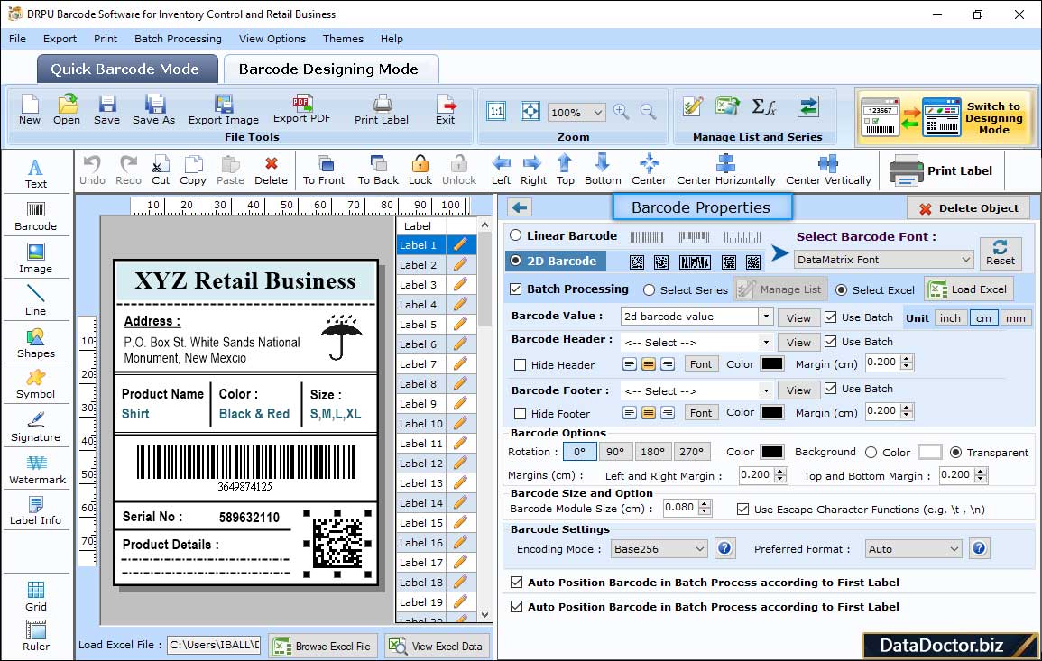Click Export PDF icon
The image size is (1042, 661).
(301, 110)
